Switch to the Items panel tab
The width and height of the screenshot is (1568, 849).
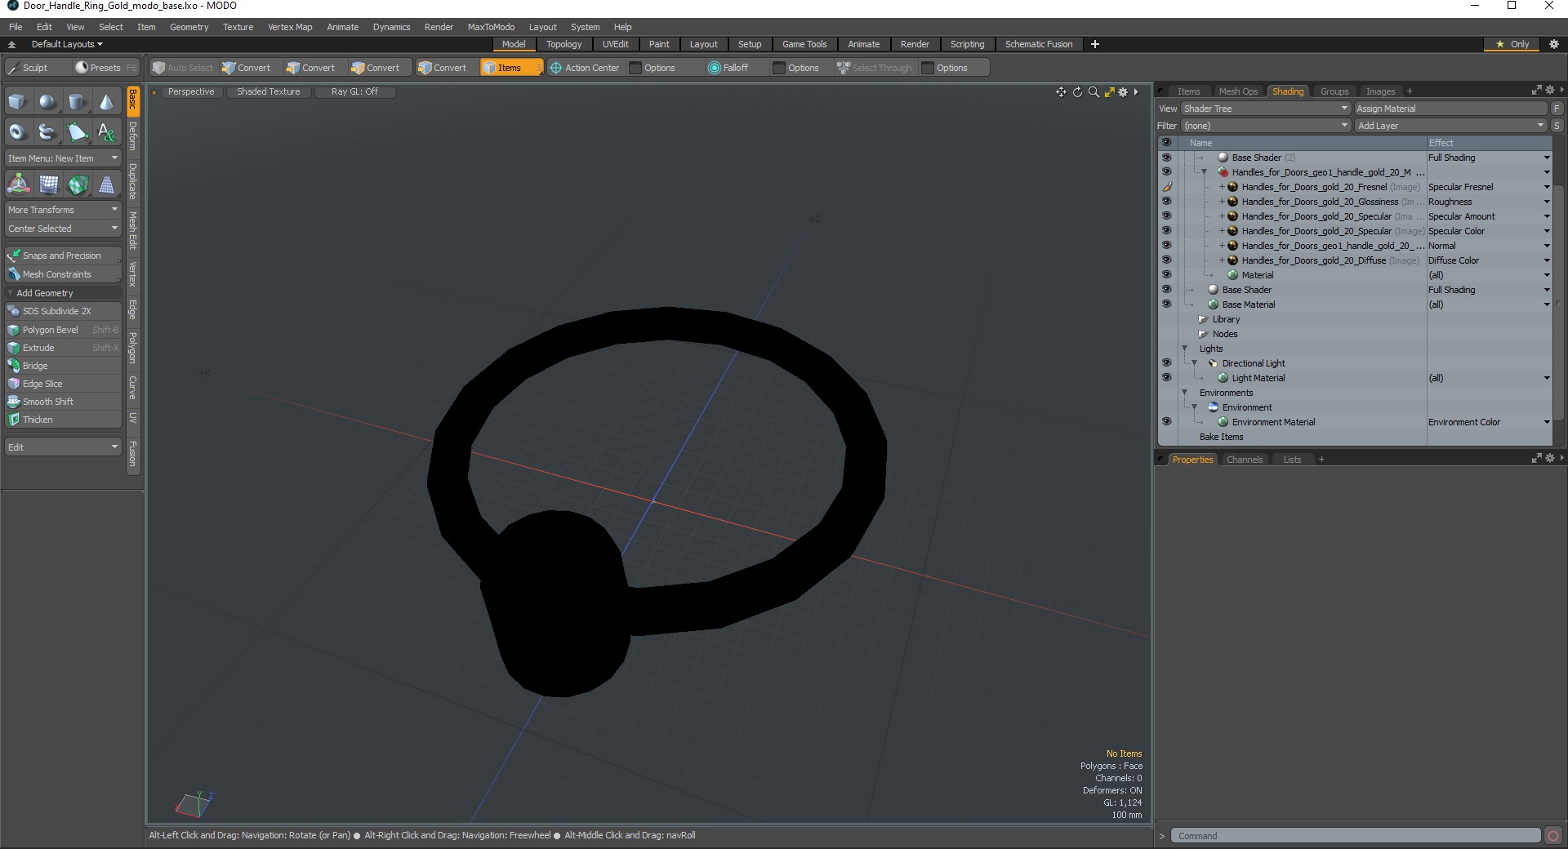pyautogui.click(x=1188, y=91)
